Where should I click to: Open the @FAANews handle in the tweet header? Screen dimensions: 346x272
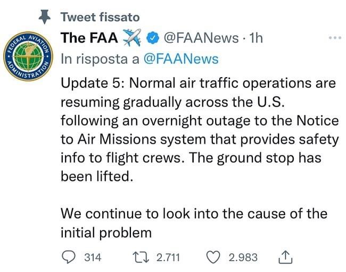(200, 38)
